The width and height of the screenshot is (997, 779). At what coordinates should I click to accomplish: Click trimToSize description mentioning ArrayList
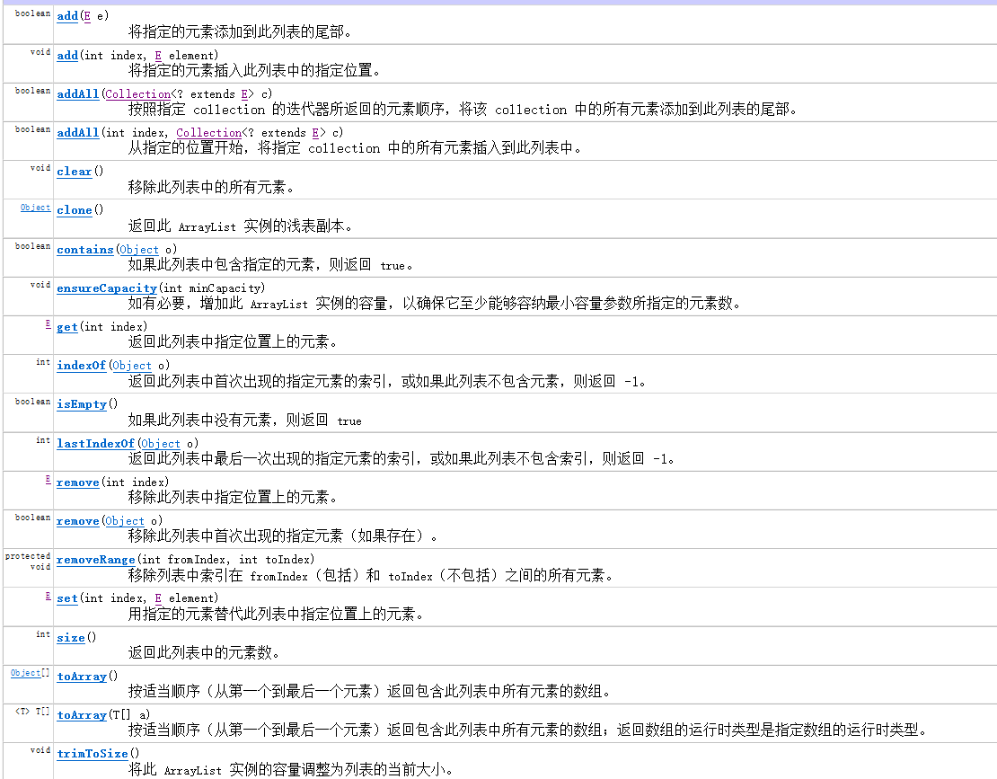(291, 770)
